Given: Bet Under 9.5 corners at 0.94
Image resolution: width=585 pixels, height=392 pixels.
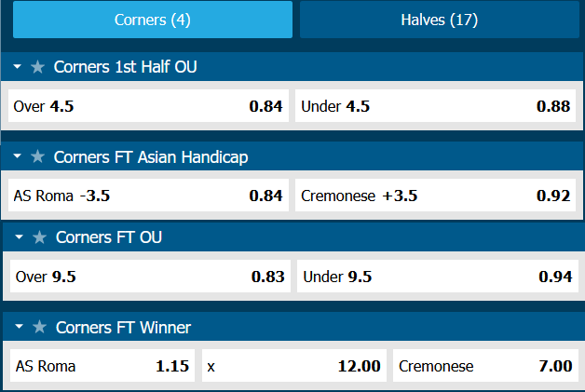Looking at the screenshot, I should point(437,277).
